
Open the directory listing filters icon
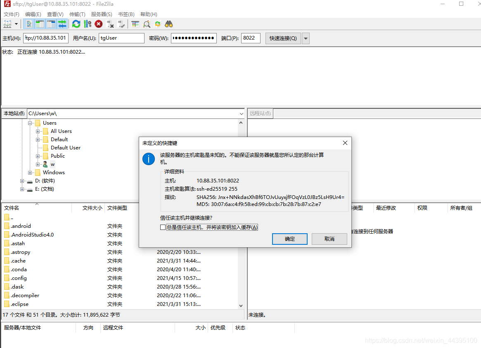pyautogui.click(x=135, y=24)
